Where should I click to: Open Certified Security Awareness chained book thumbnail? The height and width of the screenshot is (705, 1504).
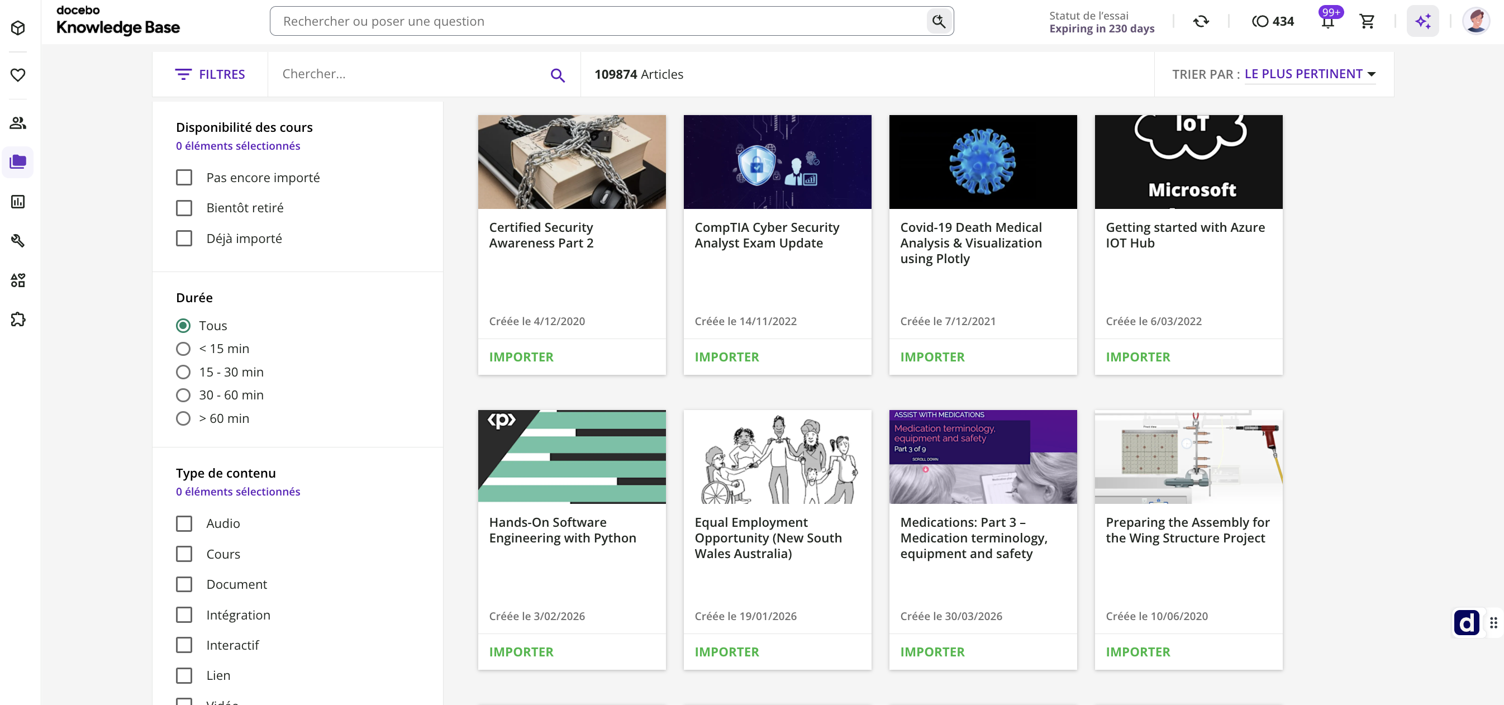tap(572, 161)
